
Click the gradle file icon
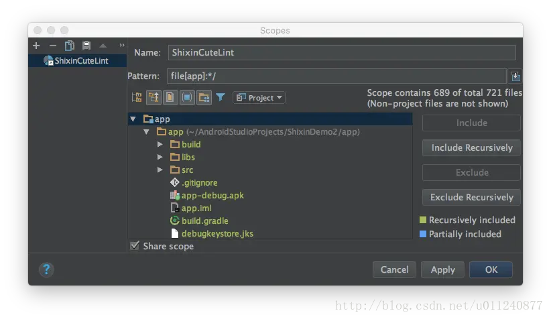175,220
